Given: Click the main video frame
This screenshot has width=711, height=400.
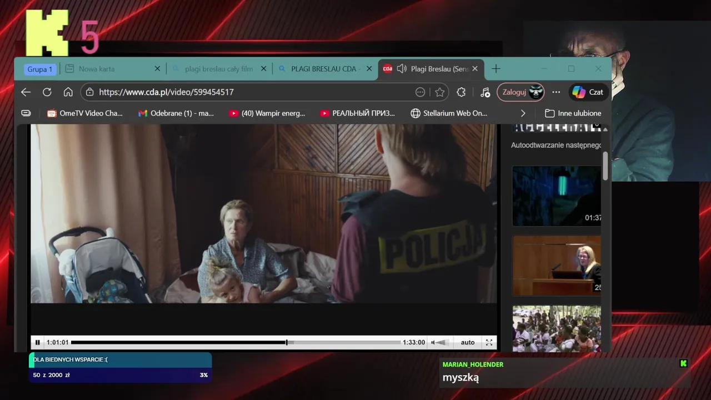Looking at the screenshot, I should pyautogui.click(x=264, y=214).
